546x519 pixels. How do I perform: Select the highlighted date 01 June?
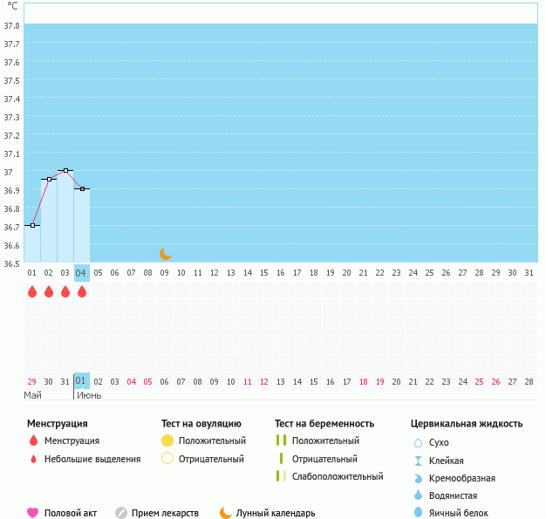(x=81, y=381)
